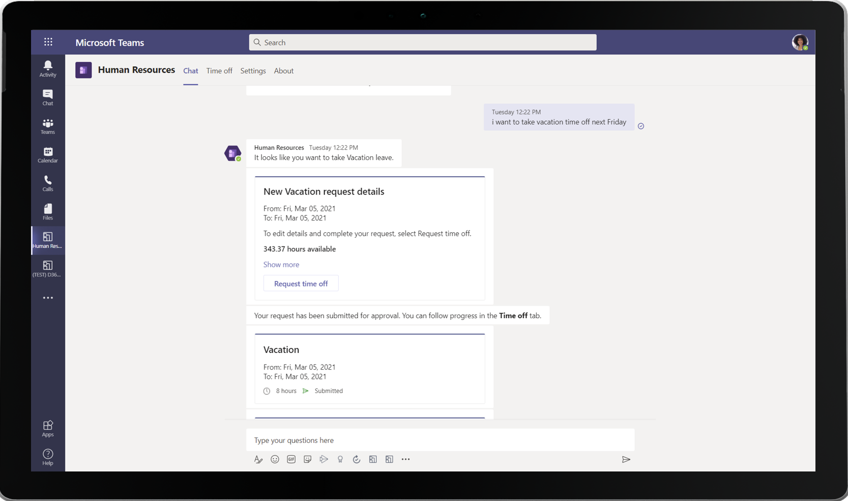Insert a GIF into the message
848x501 pixels.
291,459
